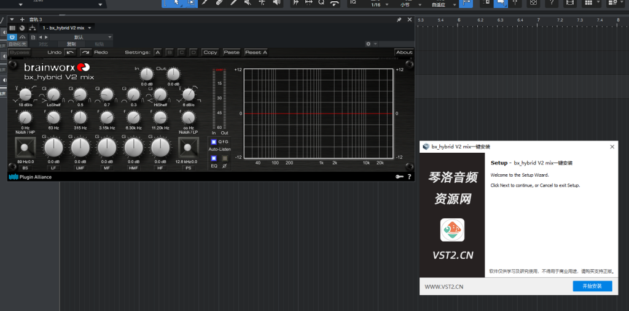The image size is (629, 311).
Task: Click the Redo arrow in plugin
Action: (86, 53)
